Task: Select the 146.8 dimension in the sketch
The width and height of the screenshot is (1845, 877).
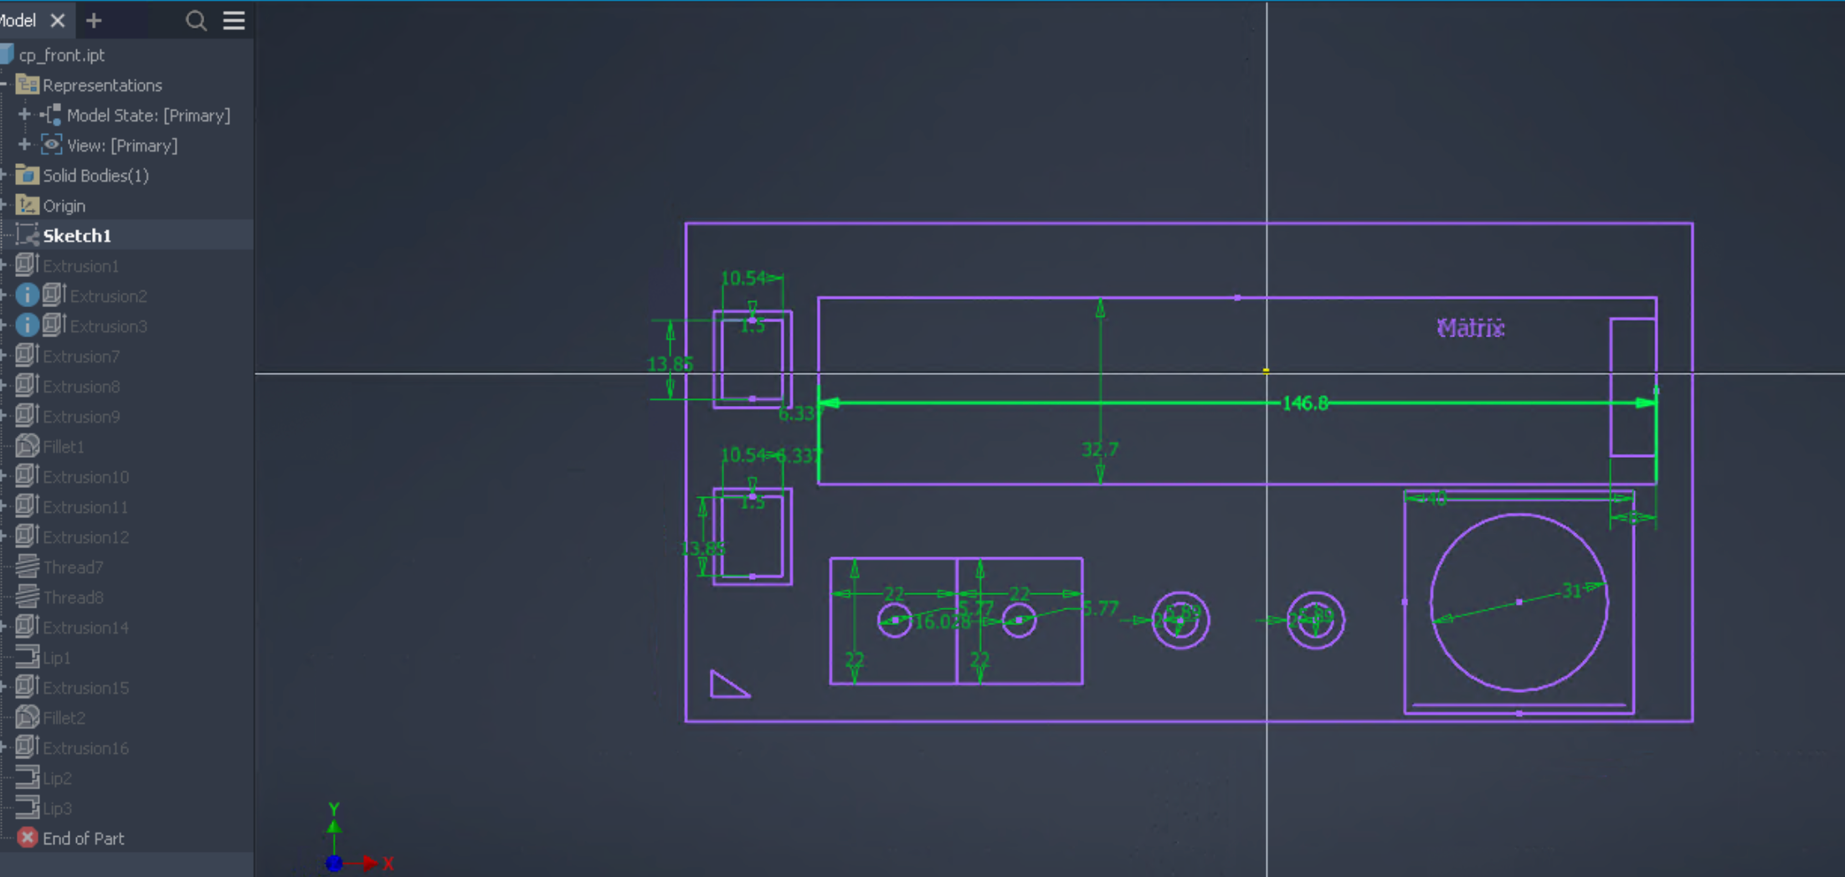Action: pyautogui.click(x=1305, y=403)
